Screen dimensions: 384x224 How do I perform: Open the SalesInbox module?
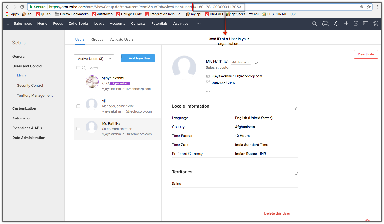point(23,23)
